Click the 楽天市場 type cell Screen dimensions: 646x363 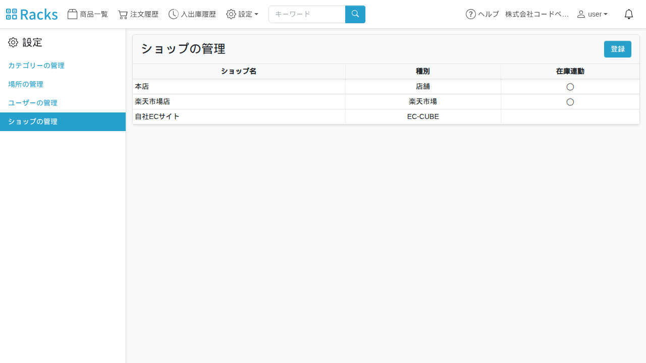tap(423, 102)
